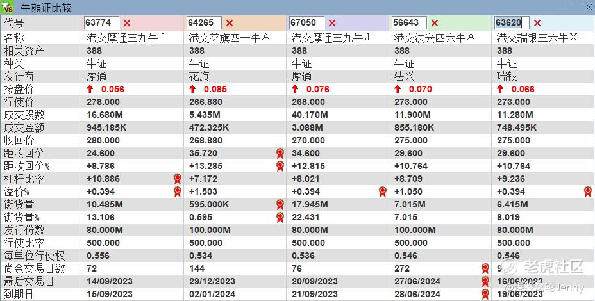Image resolution: width=595 pixels, height=301 pixels.
Task: Click the badge beside +13.285 percent
Action: (x=280, y=166)
